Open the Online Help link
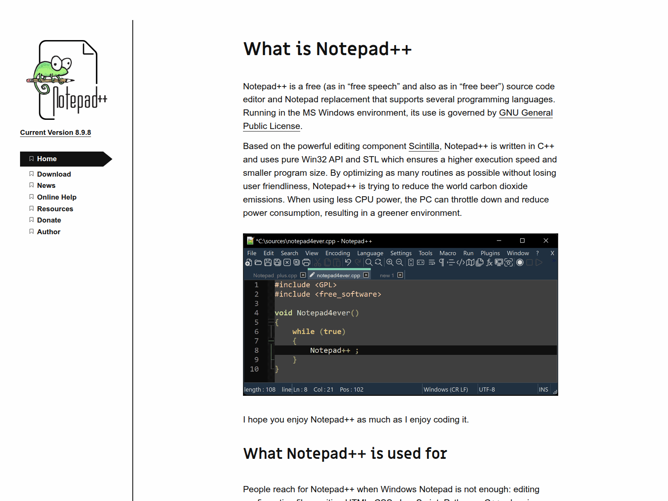 57,197
